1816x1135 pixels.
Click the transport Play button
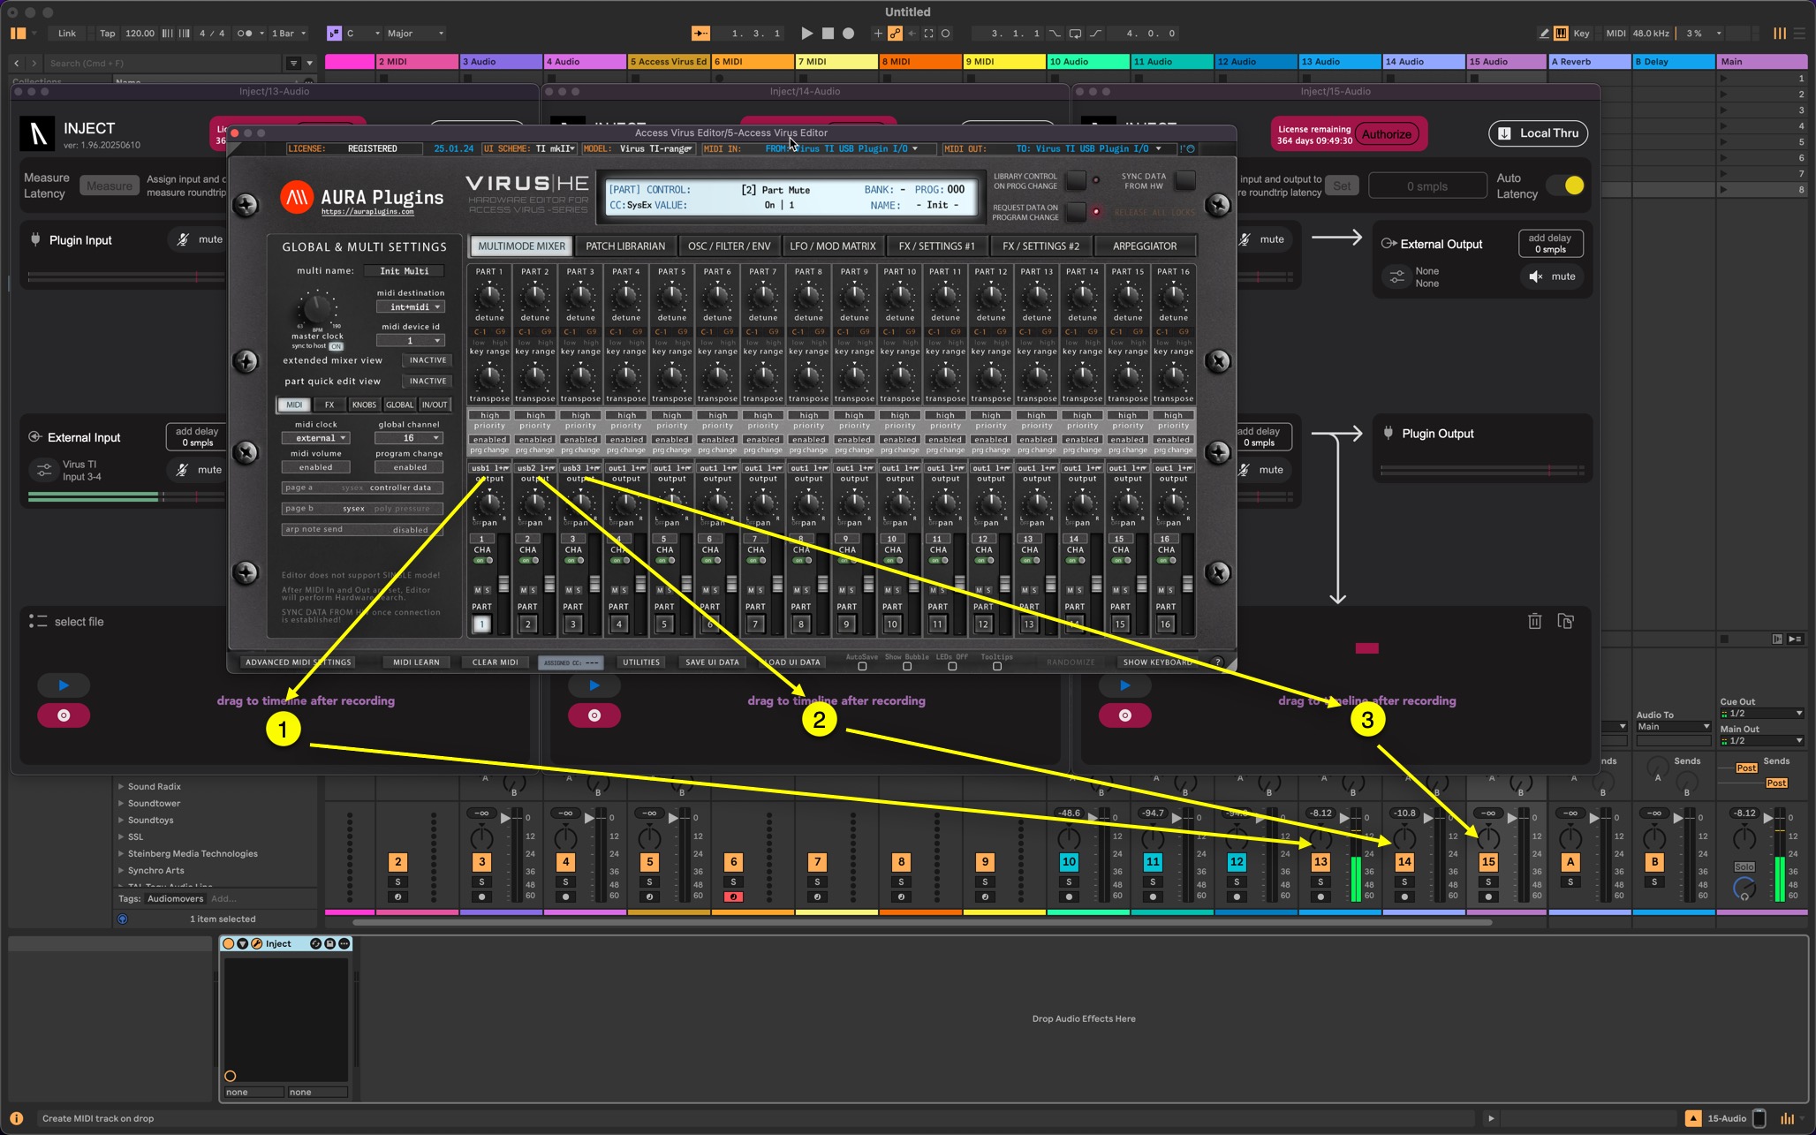click(806, 34)
